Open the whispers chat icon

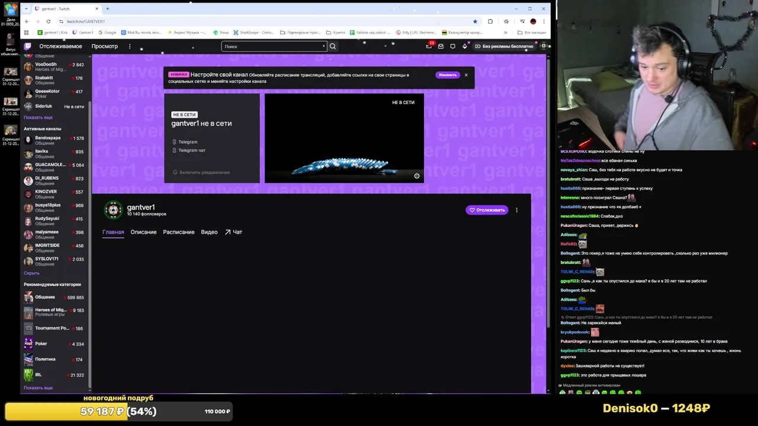453,46
